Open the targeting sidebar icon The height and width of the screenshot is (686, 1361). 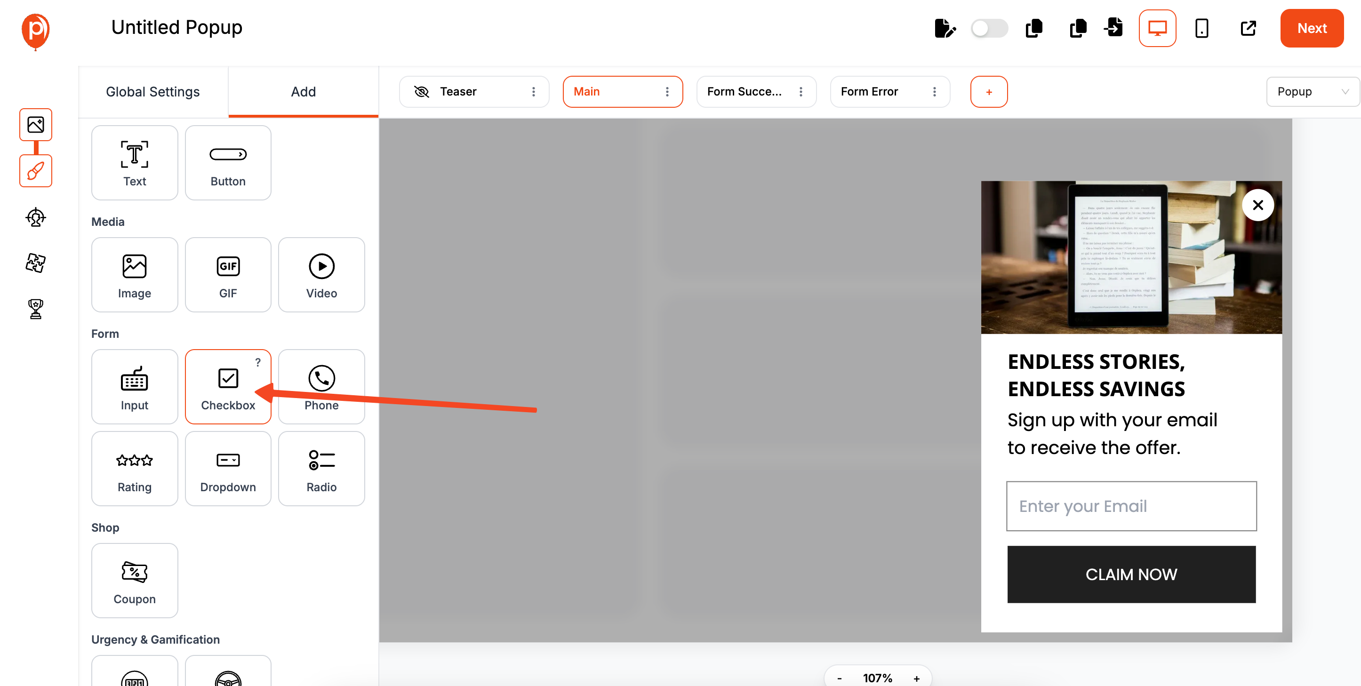click(x=35, y=217)
